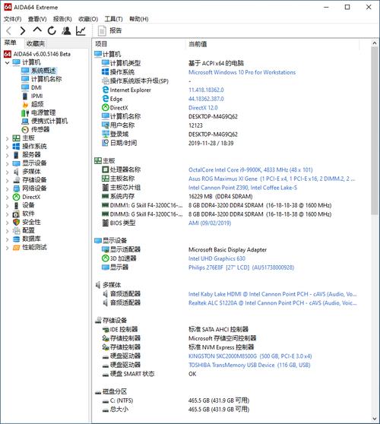Viewport: 380px width, 424px height.
Task: Collapse the 计算机 tree node
Action: (8, 63)
